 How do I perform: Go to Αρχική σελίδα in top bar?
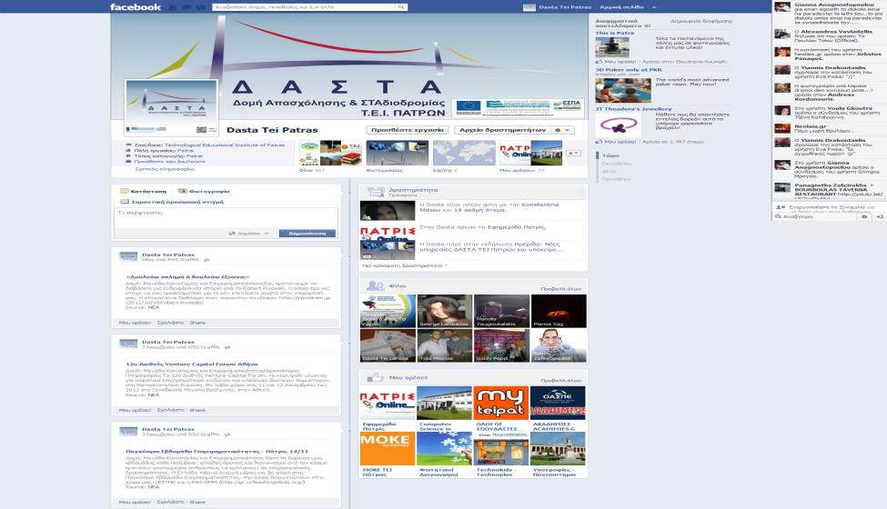click(621, 7)
